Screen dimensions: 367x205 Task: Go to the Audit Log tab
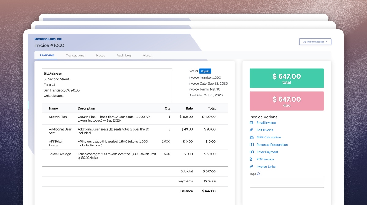124,56
